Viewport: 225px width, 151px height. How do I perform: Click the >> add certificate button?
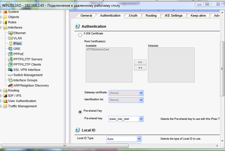click(140, 62)
